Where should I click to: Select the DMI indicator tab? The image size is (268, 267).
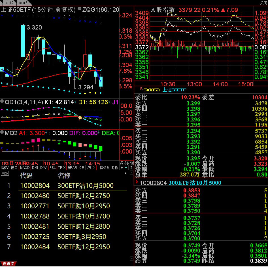pyautogui.click(x=35, y=168)
